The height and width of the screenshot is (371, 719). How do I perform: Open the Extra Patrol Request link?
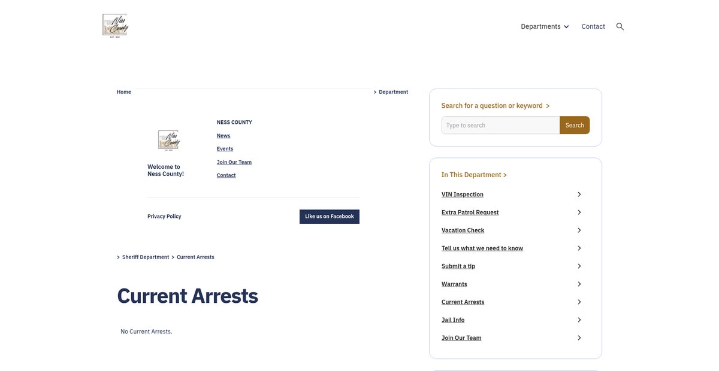(x=470, y=212)
